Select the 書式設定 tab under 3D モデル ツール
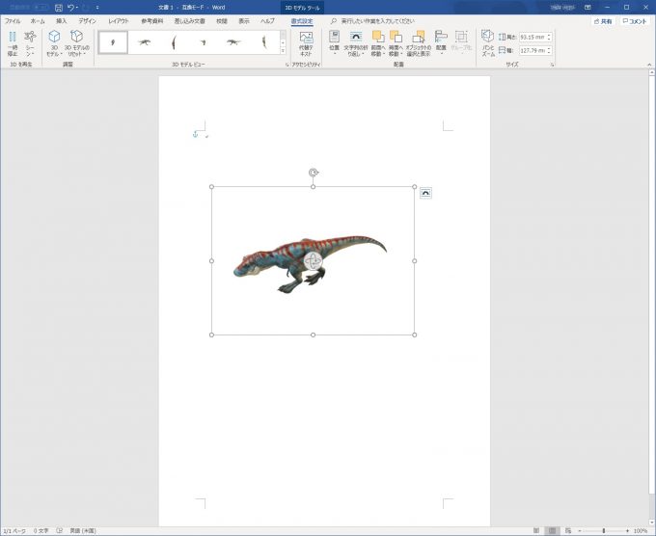This screenshot has height=536, width=656. 302,21
